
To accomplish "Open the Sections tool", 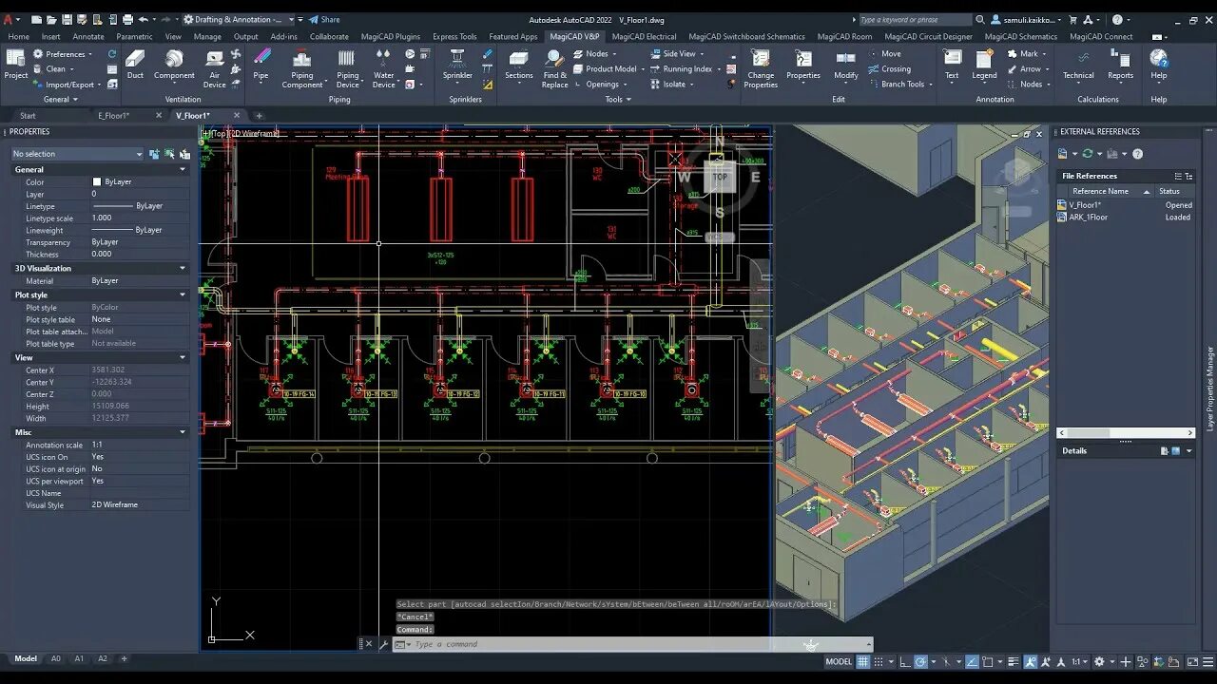I will tap(519, 65).
